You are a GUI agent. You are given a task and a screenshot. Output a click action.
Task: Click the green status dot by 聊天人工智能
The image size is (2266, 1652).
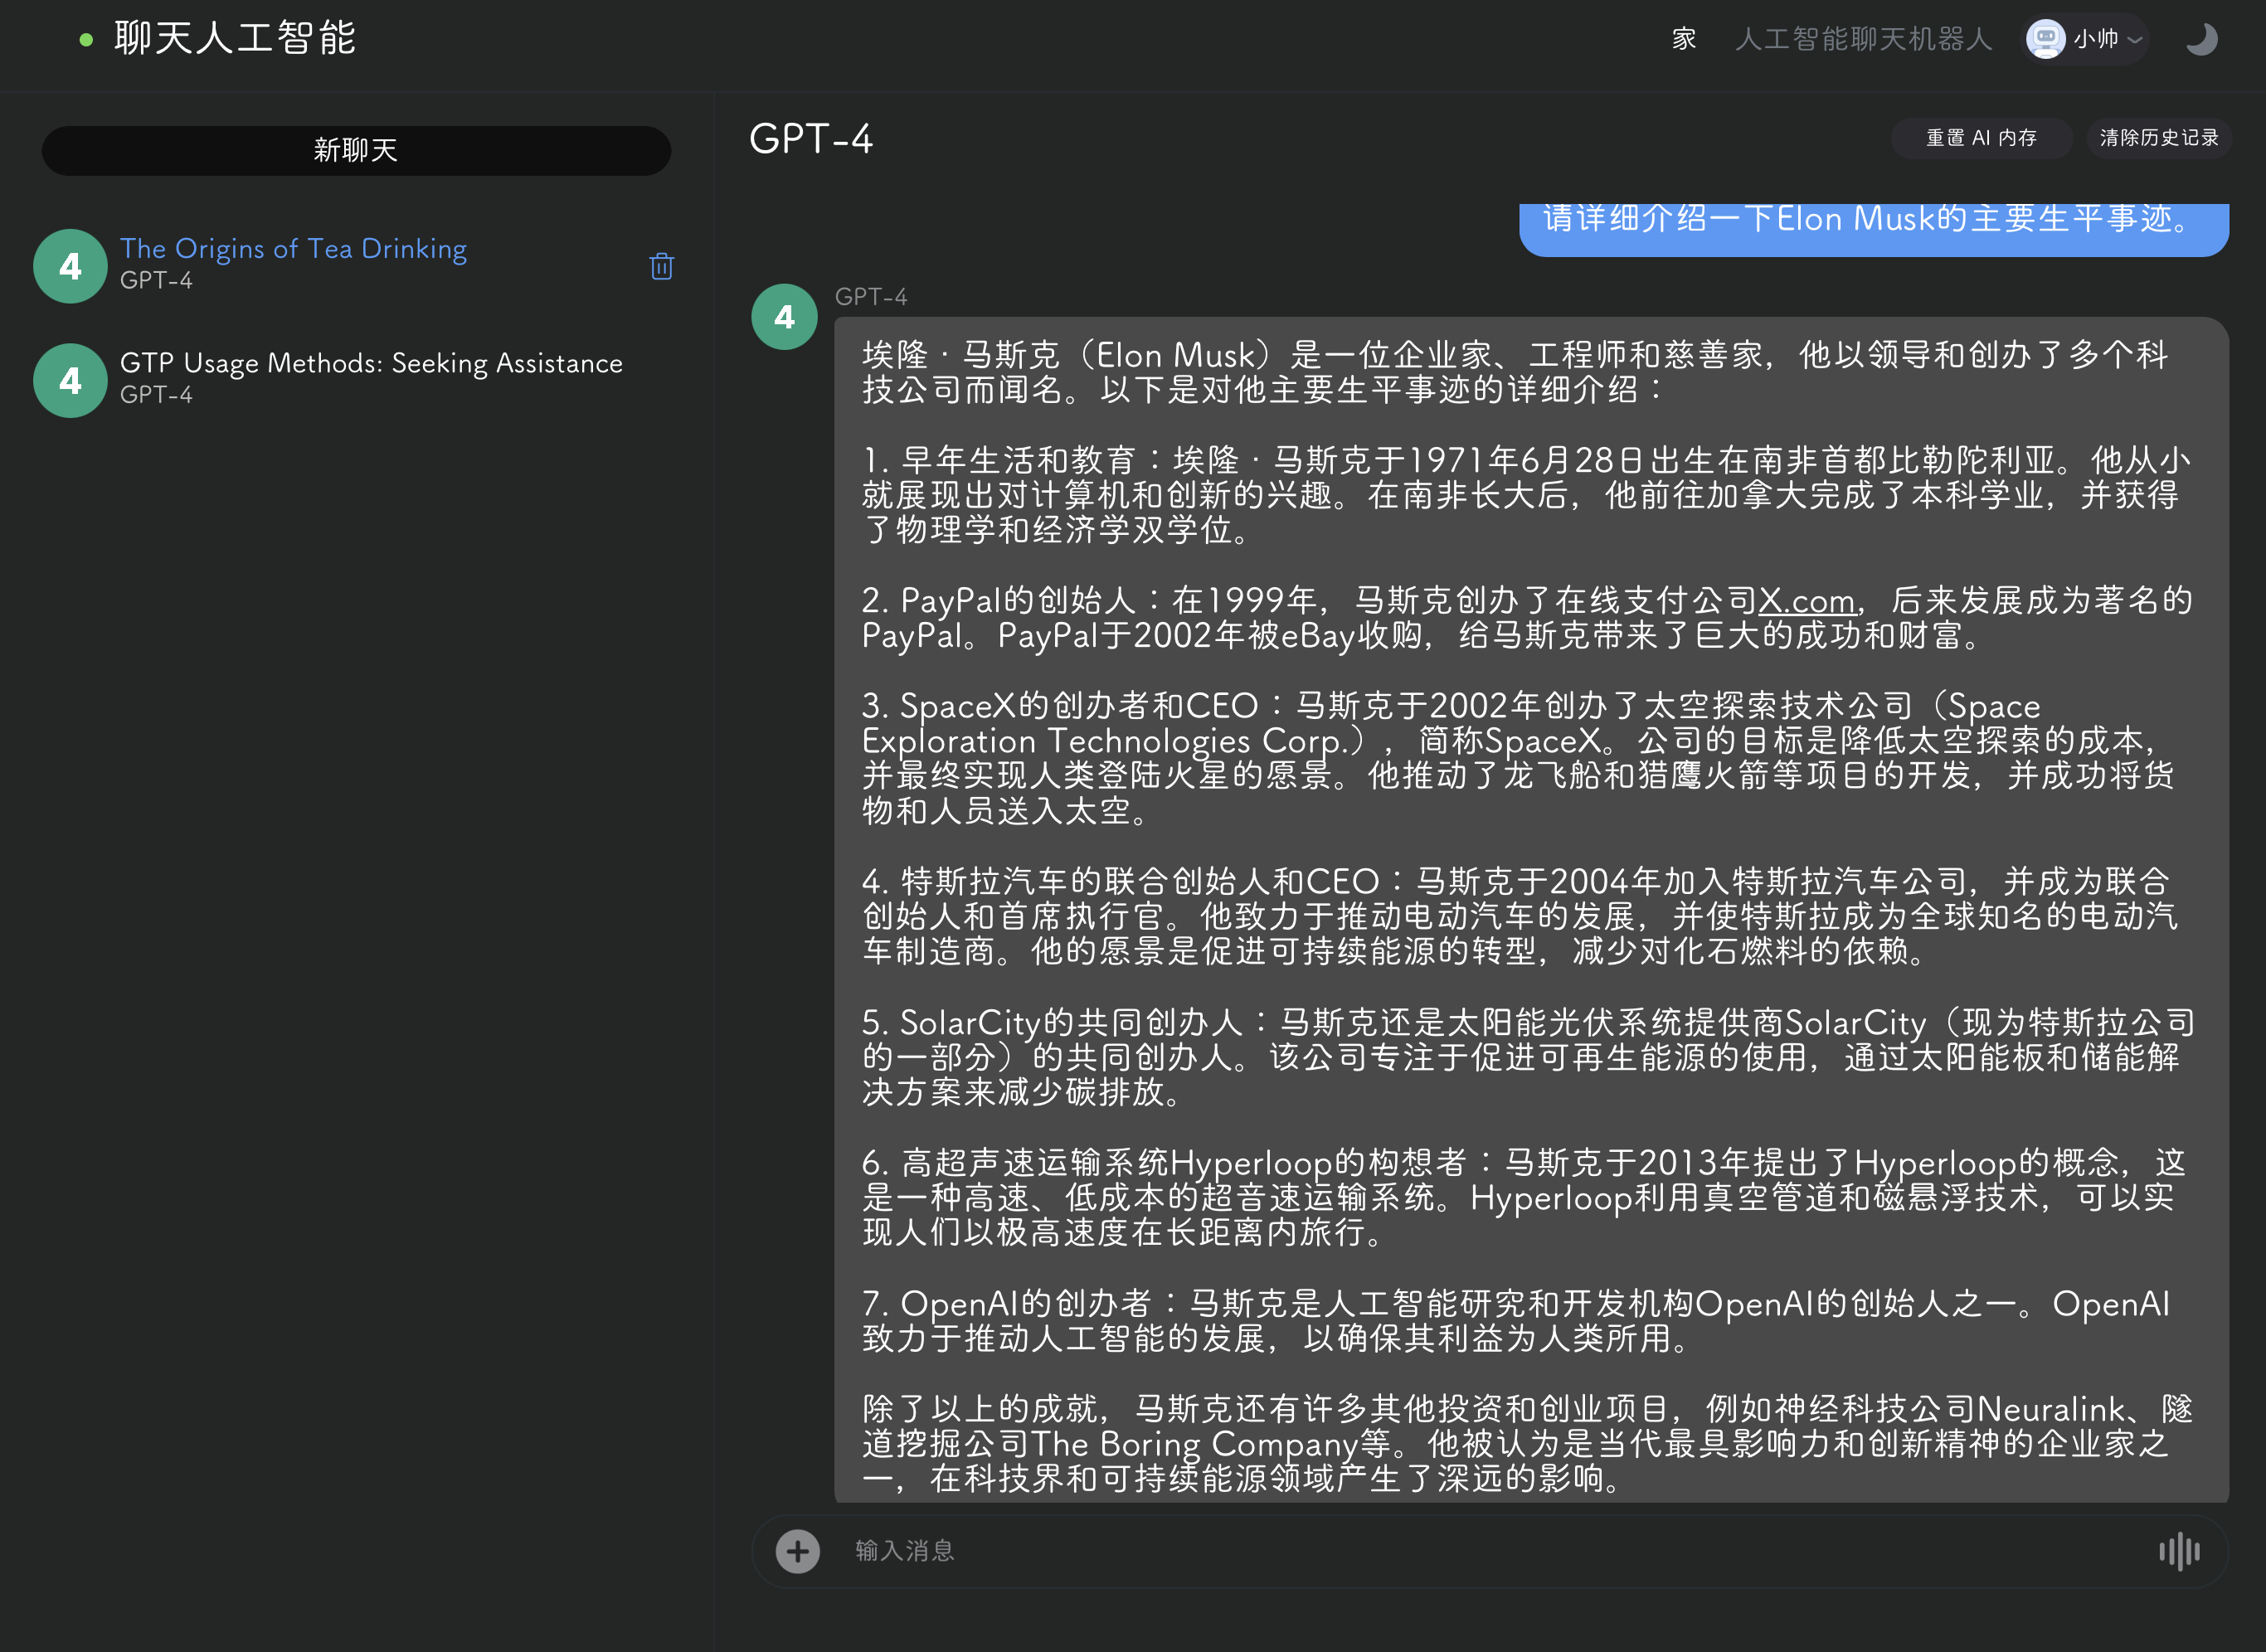pos(86,40)
